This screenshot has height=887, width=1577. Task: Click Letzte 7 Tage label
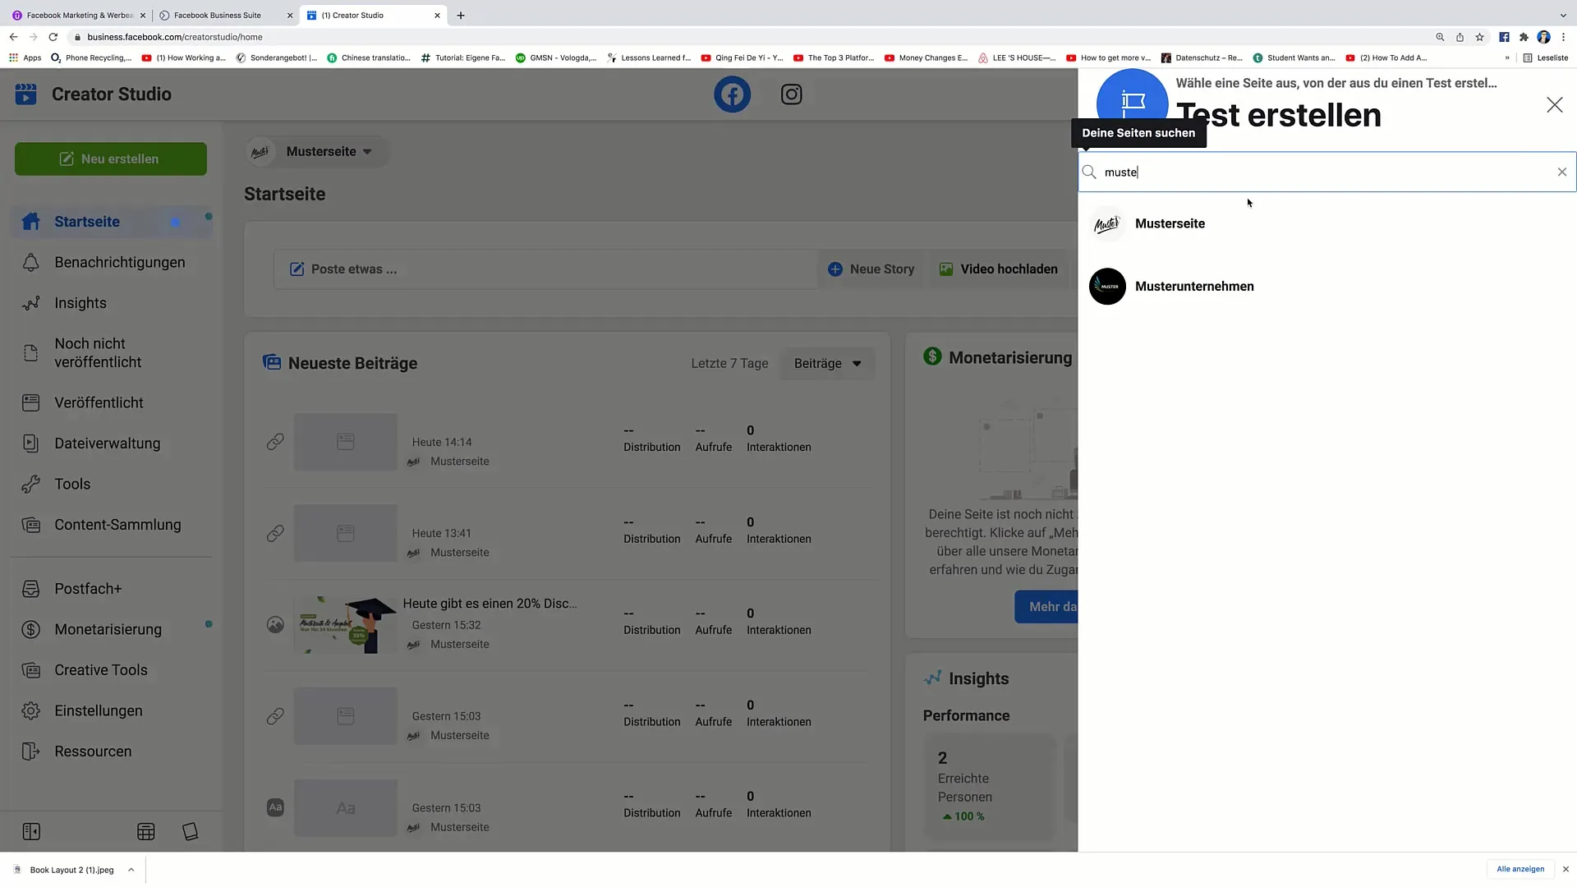[x=729, y=363]
